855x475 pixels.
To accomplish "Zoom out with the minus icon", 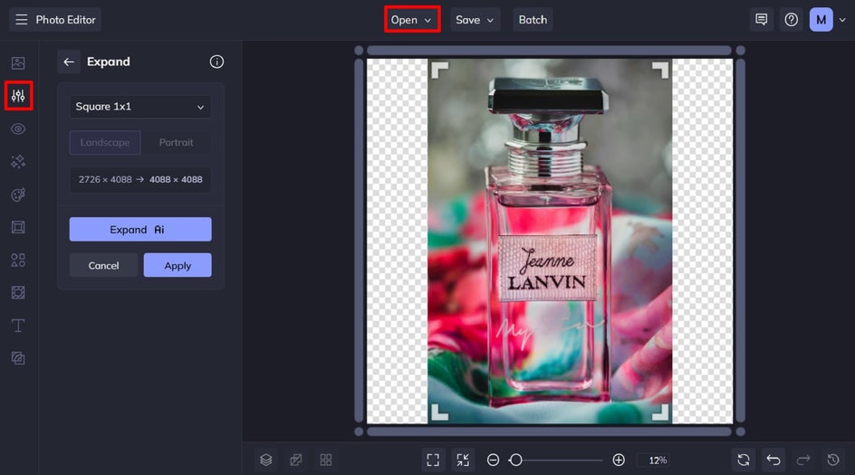I will (x=493, y=460).
